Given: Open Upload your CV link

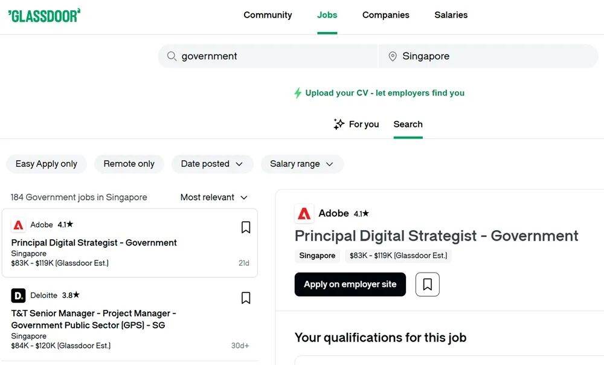Looking at the screenshot, I should click(x=385, y=93).
